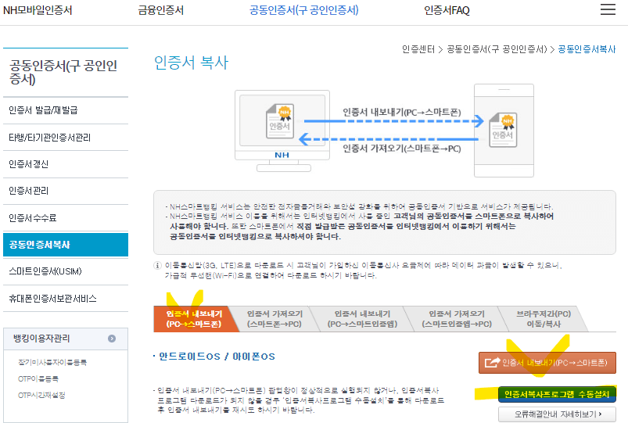Screen dimensions: 628x423
Task: Click 뱅킹이용자관리 panel header
Action: point(66,339)
